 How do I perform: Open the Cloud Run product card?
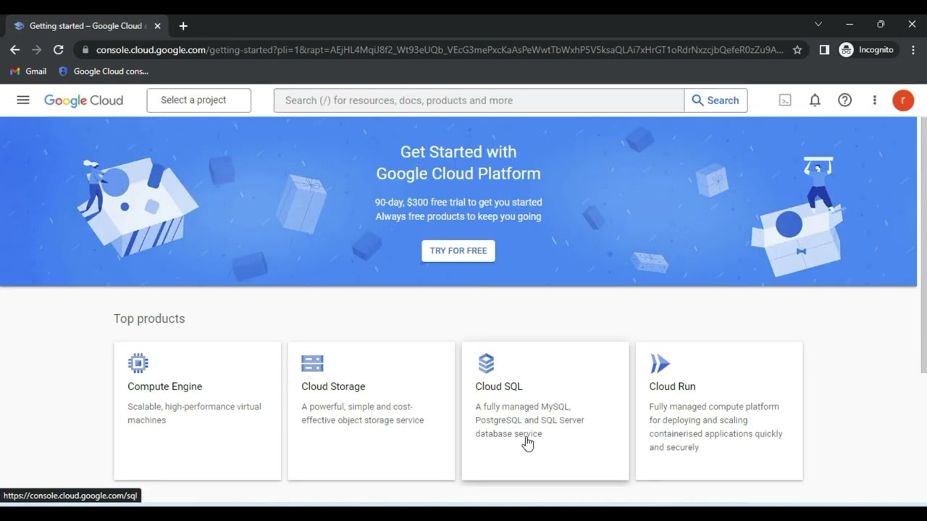coord(719,411)
